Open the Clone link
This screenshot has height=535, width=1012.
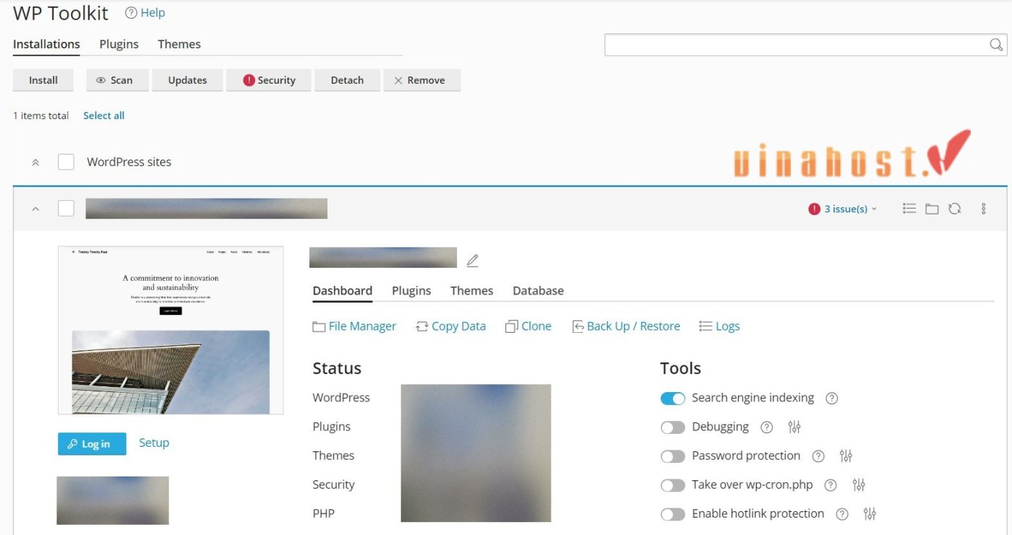click(x=528, y=326)
